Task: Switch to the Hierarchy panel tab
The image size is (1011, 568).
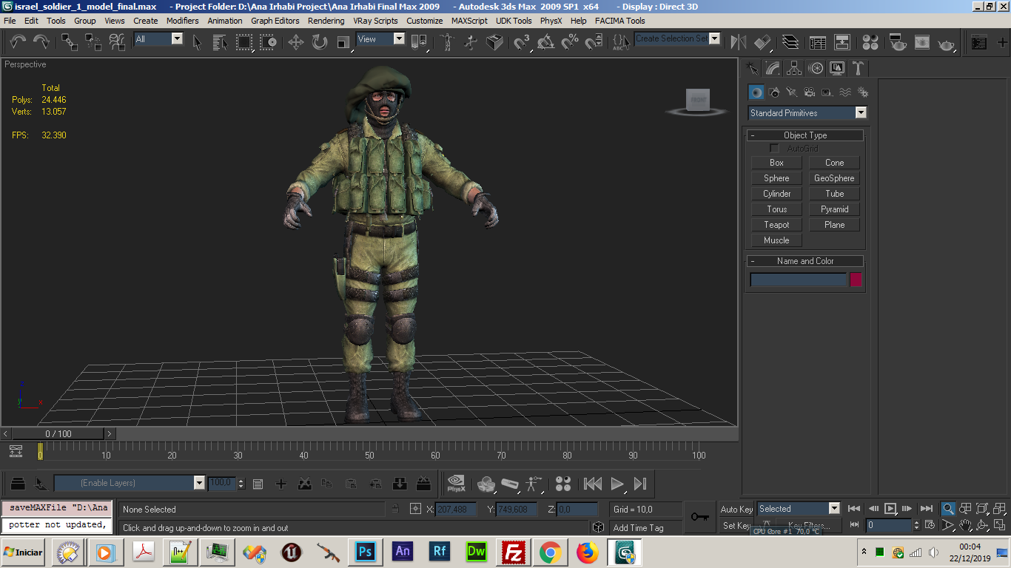Action: [x=794, y=69]
